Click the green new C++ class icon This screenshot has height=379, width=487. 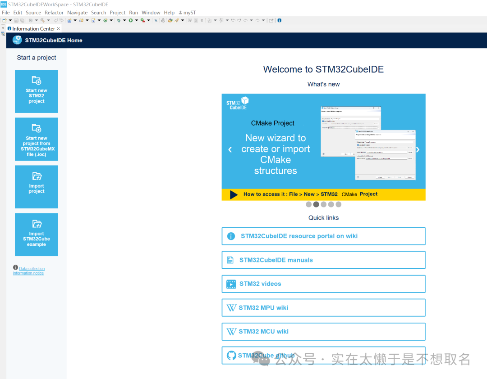tap(105, 20)
